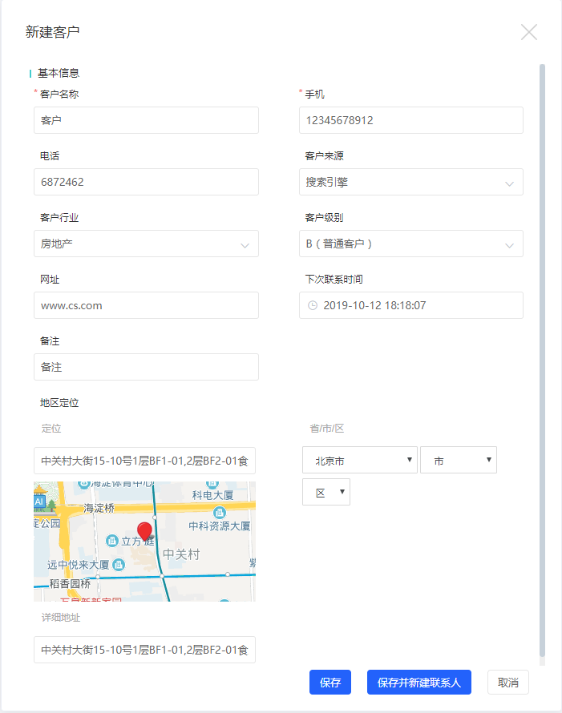Screen dimensions: 562x713
Task: Click the 手机 number input field
Action: [411, 120]
